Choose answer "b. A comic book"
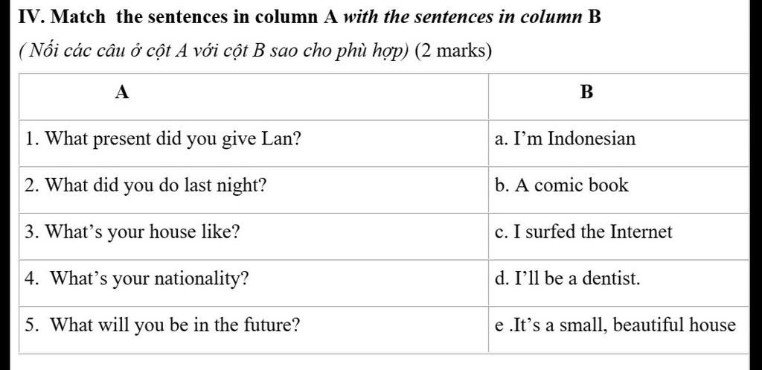762x370 pixels. pyautogui.click(x=562, y=185)
